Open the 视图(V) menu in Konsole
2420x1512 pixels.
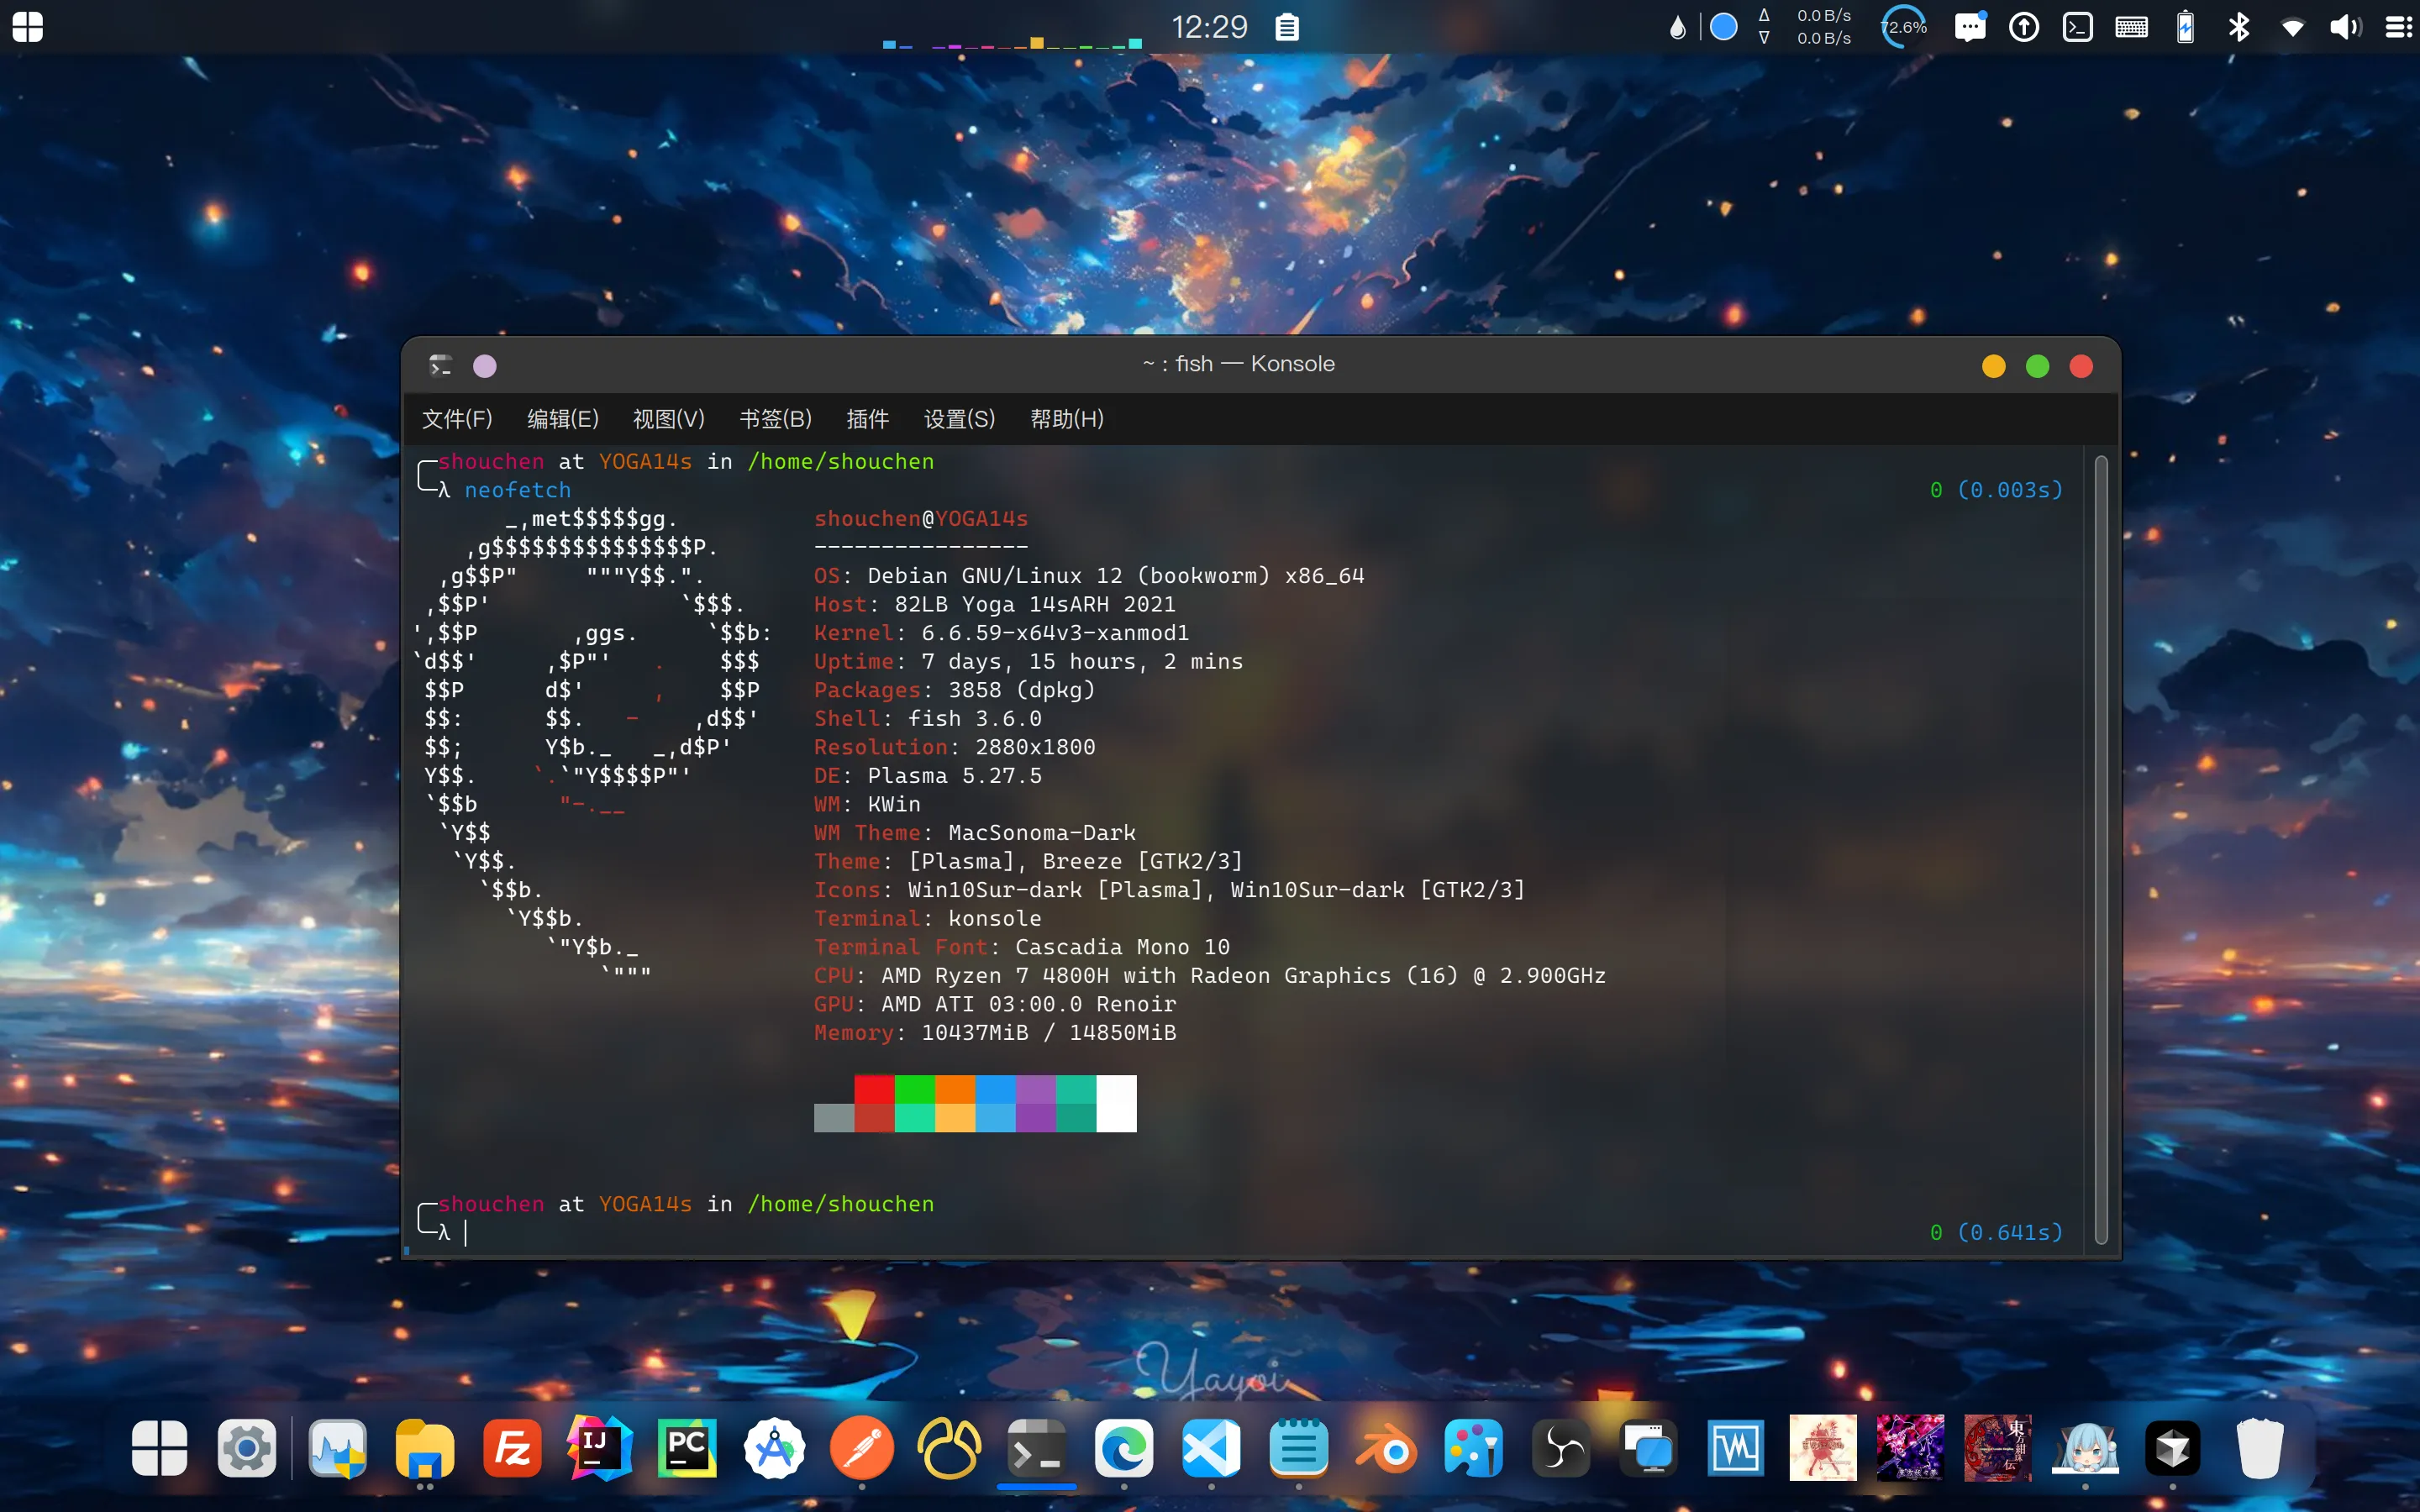point(669,419)
